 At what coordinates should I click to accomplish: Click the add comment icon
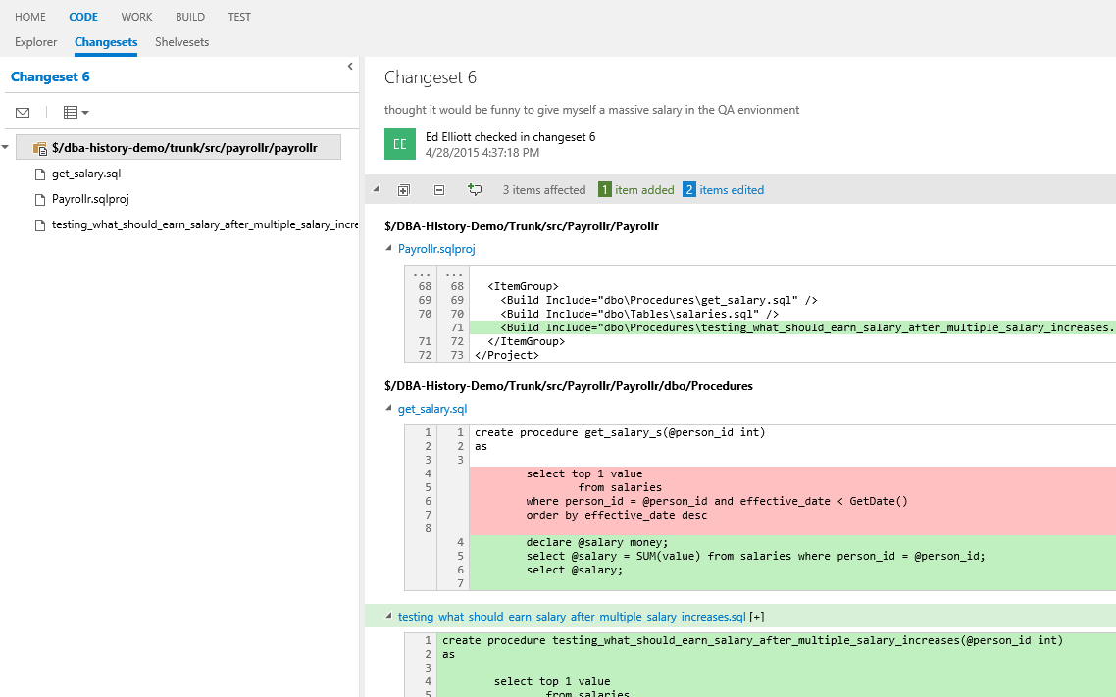[x=475, y=190]
